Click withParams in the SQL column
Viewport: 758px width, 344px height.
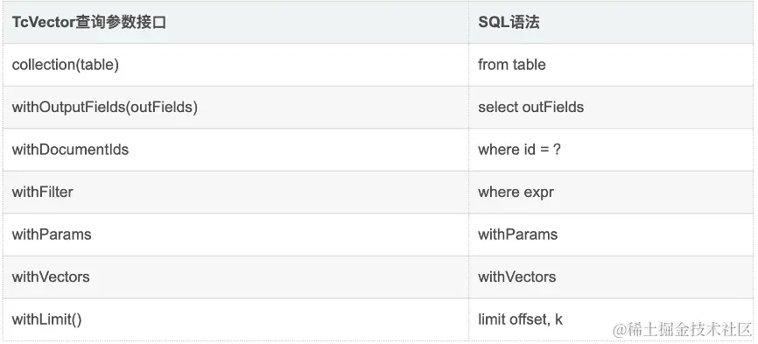tap(518, 235)
